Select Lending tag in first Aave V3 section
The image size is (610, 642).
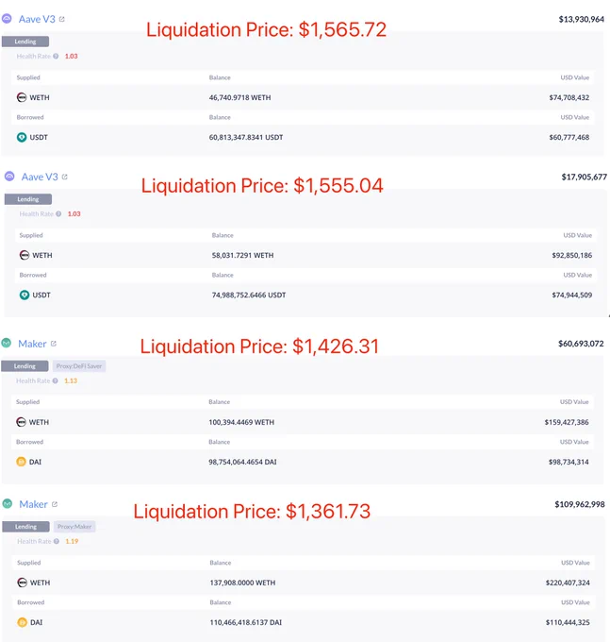point(25,42)
